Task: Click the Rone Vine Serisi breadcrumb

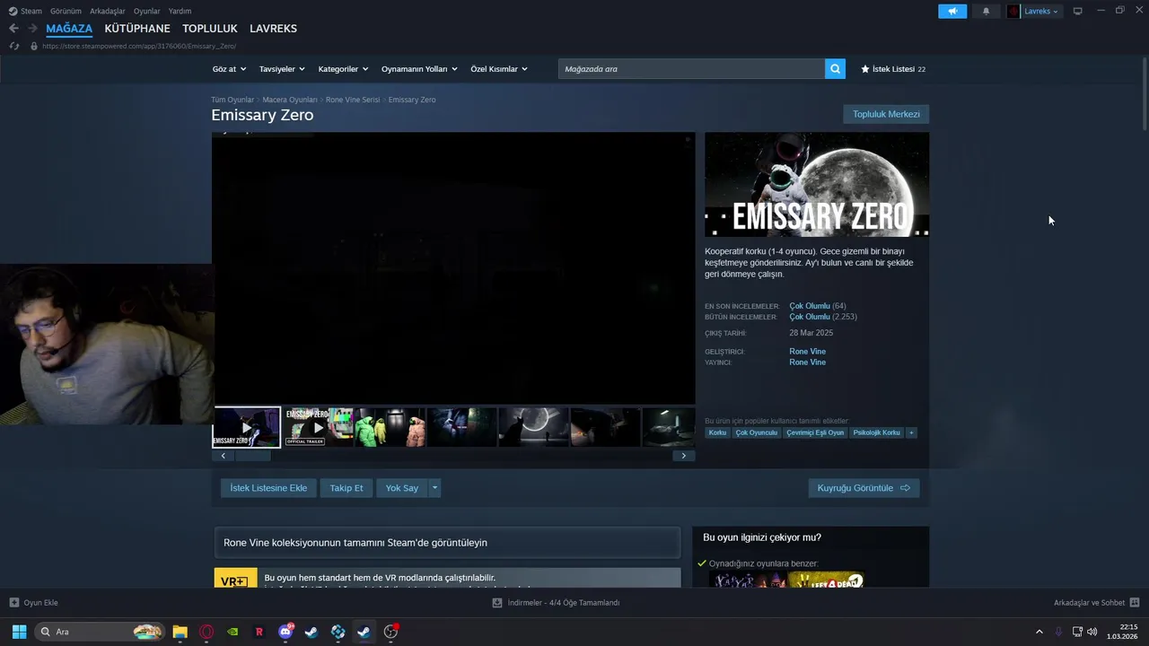Action: coord(353,100)
